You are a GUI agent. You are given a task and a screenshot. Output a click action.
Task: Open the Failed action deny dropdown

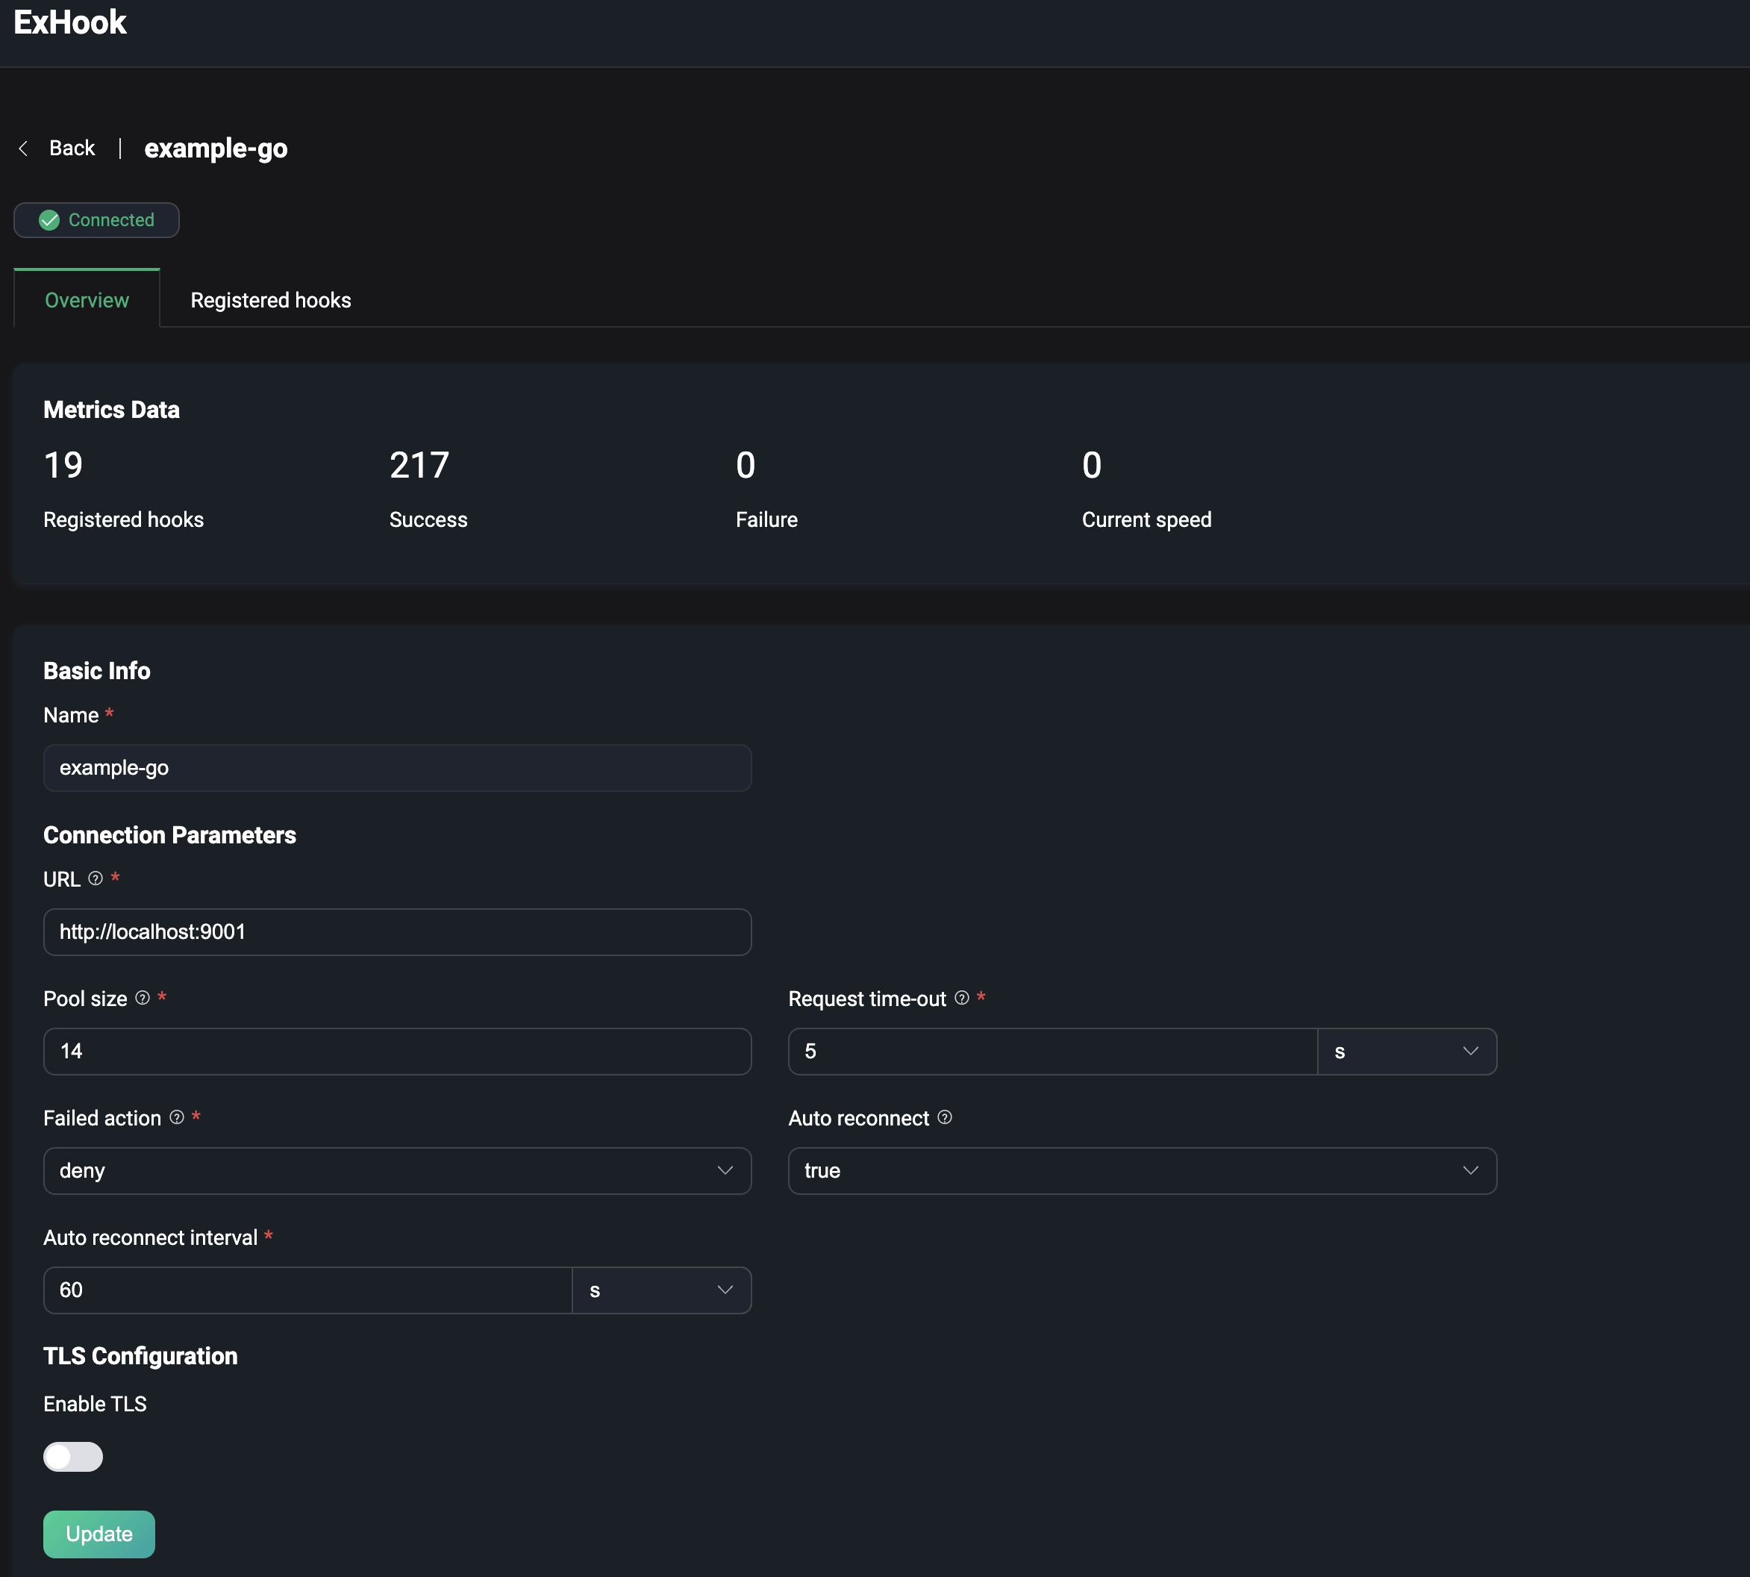click(397, 1170)
